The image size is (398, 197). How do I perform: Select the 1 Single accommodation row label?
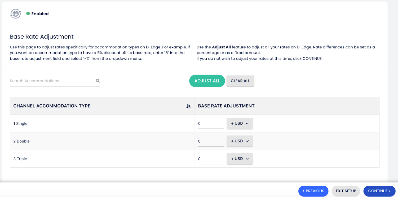(20, 123)
